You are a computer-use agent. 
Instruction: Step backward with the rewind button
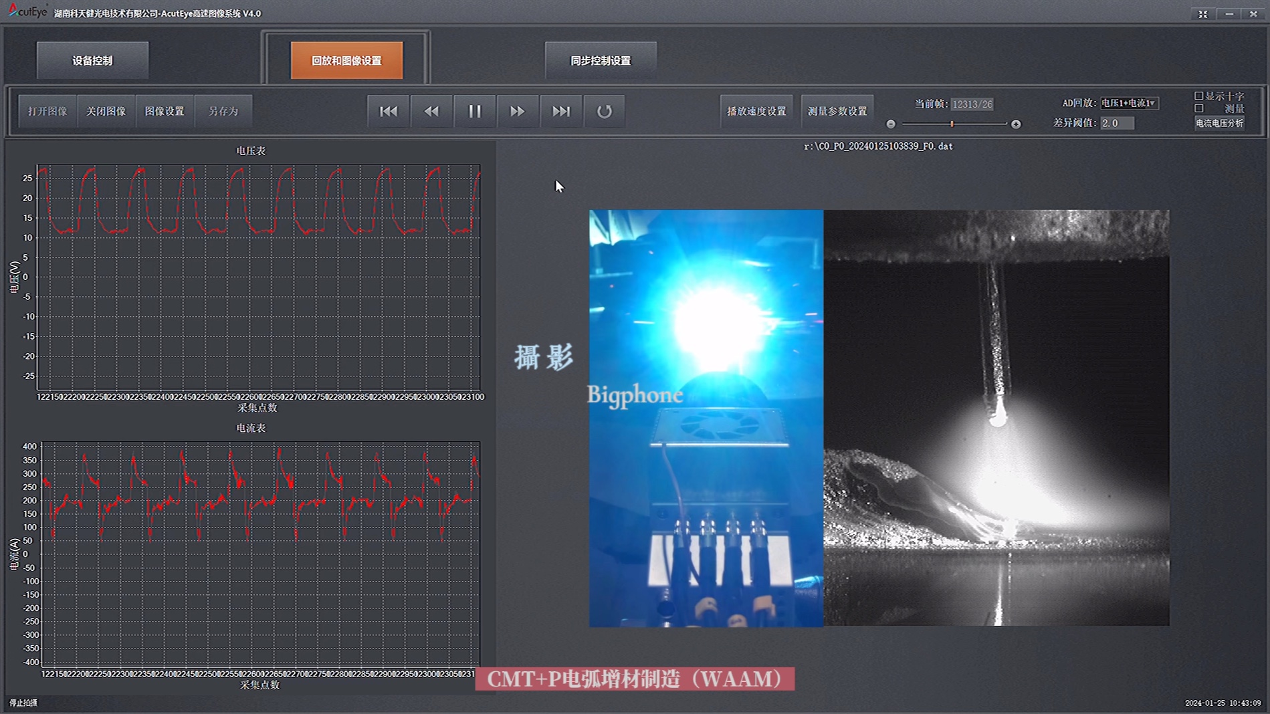click(431, 111)
